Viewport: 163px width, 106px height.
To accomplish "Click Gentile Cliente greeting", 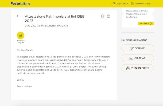I will point(25,50).
